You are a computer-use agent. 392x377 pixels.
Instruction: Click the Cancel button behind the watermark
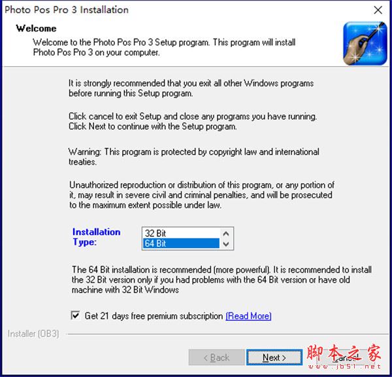[x=346, y=357]
